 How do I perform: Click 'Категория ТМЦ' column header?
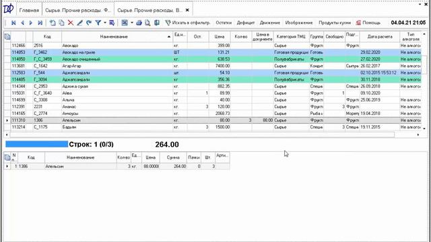pos(291,36)
